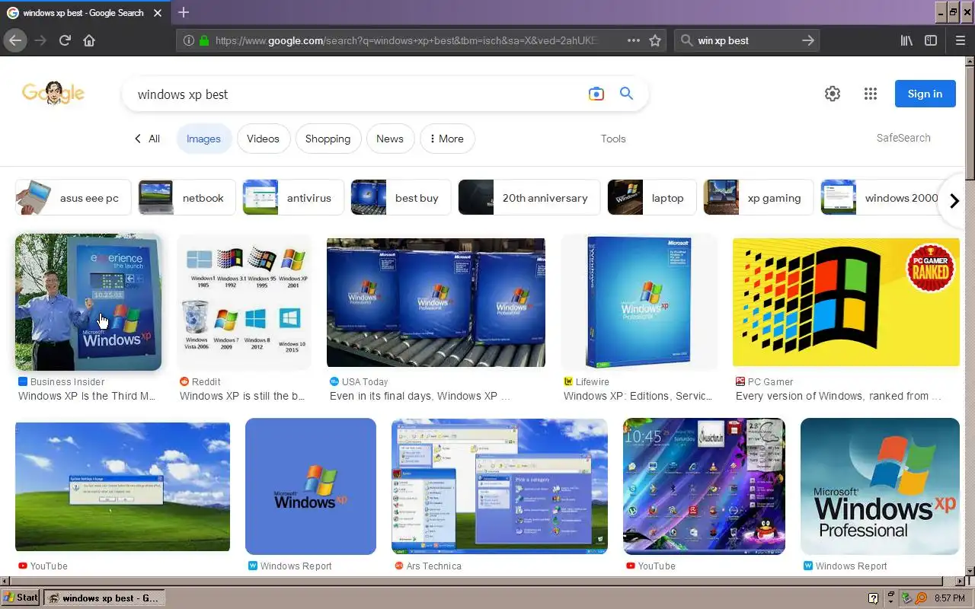Filter by the 'asus eee pc' chip
Image resolution: width=975 pixels, height=609 pixels.
[x=73, y=198]
